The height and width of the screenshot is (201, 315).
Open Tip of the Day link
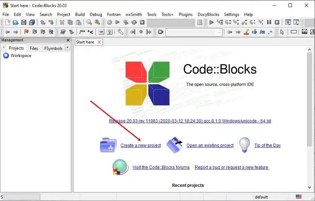267,145
